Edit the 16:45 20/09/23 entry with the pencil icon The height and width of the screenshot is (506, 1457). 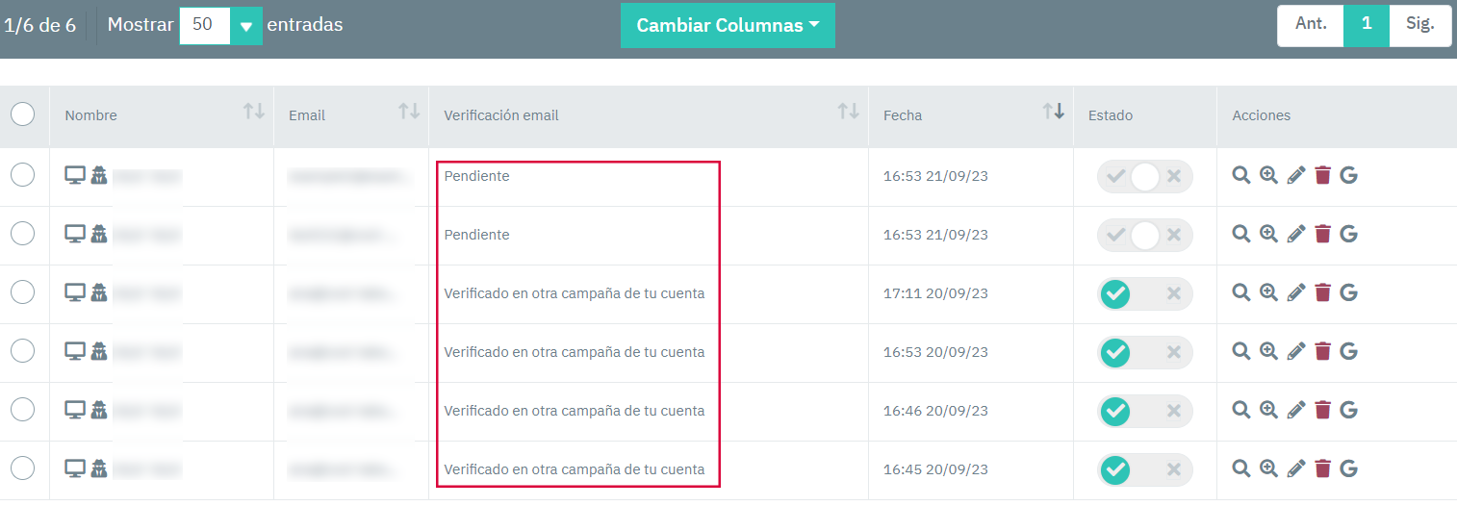1295,468
